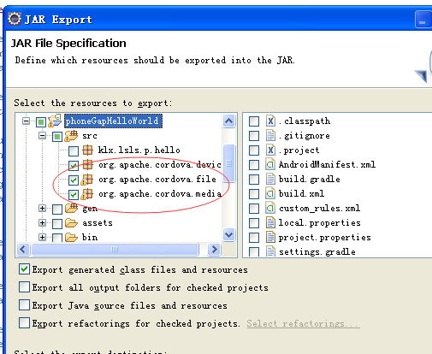This screenshot has height=354, width=432.
Task: Check Export all output folders for checked projects
Action: (24, 287)
